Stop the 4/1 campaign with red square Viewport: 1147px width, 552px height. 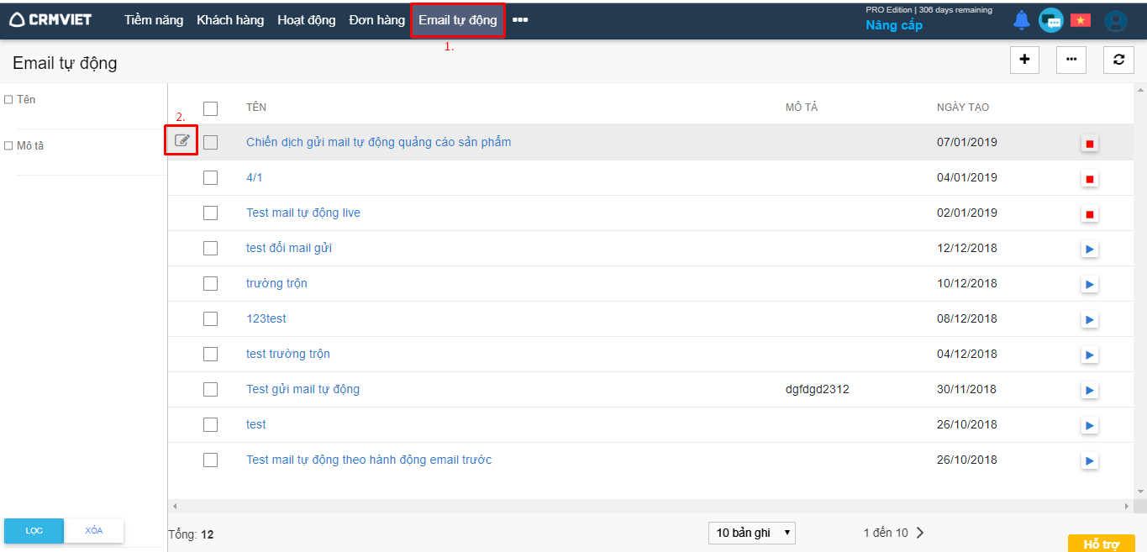(x=1090, y=179)
